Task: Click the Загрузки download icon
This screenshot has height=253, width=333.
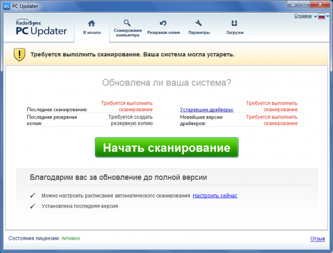Action: click(234, 23)
